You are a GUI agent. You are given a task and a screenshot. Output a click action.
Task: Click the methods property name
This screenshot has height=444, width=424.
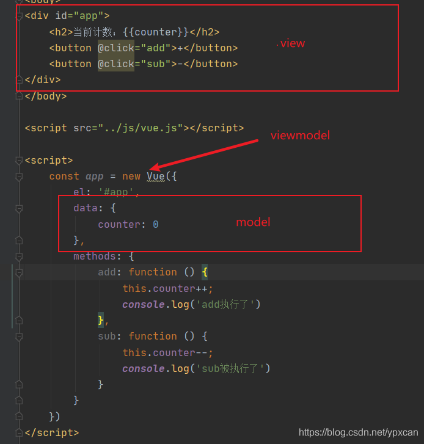[x=95, y=257]
